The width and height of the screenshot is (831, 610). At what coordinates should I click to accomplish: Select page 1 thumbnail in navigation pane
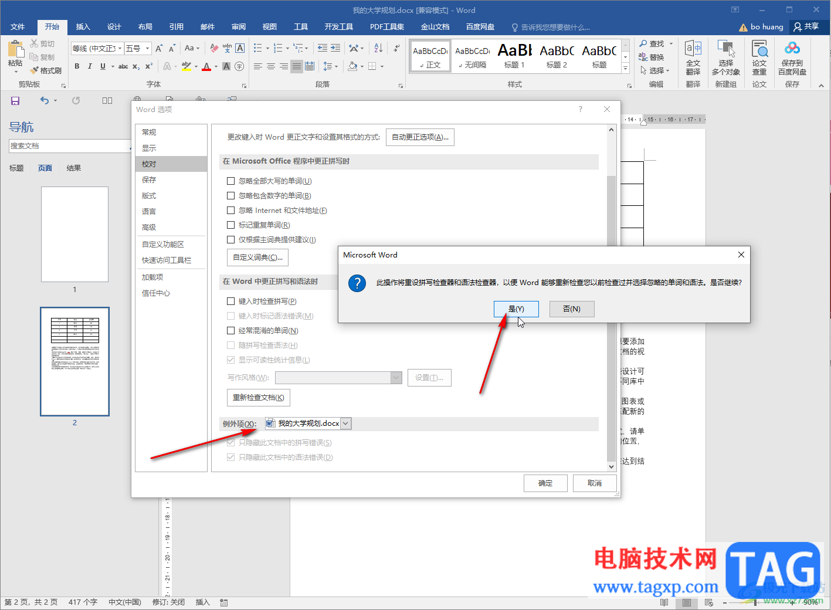pos(74,235)
